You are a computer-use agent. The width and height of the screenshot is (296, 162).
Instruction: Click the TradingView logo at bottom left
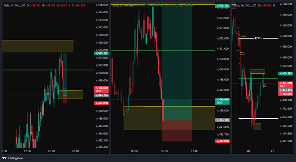(12, 158)
